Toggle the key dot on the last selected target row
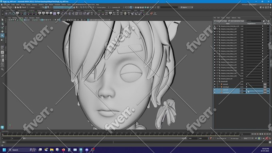 (268, 93)
